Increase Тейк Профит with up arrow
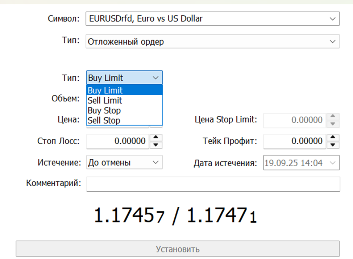 (x=333, y=138)
